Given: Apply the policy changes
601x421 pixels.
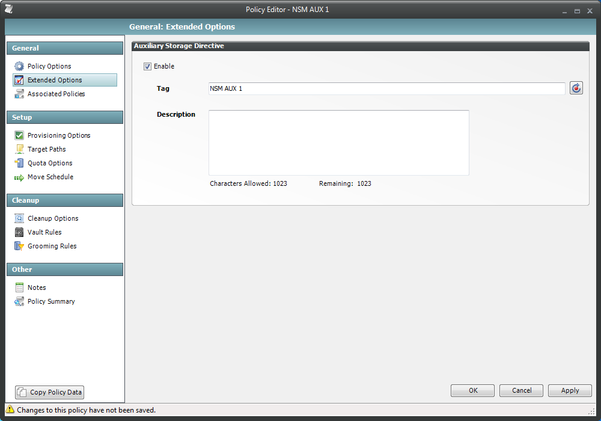Looking at the screenshot, I should (x=570, y=390).
